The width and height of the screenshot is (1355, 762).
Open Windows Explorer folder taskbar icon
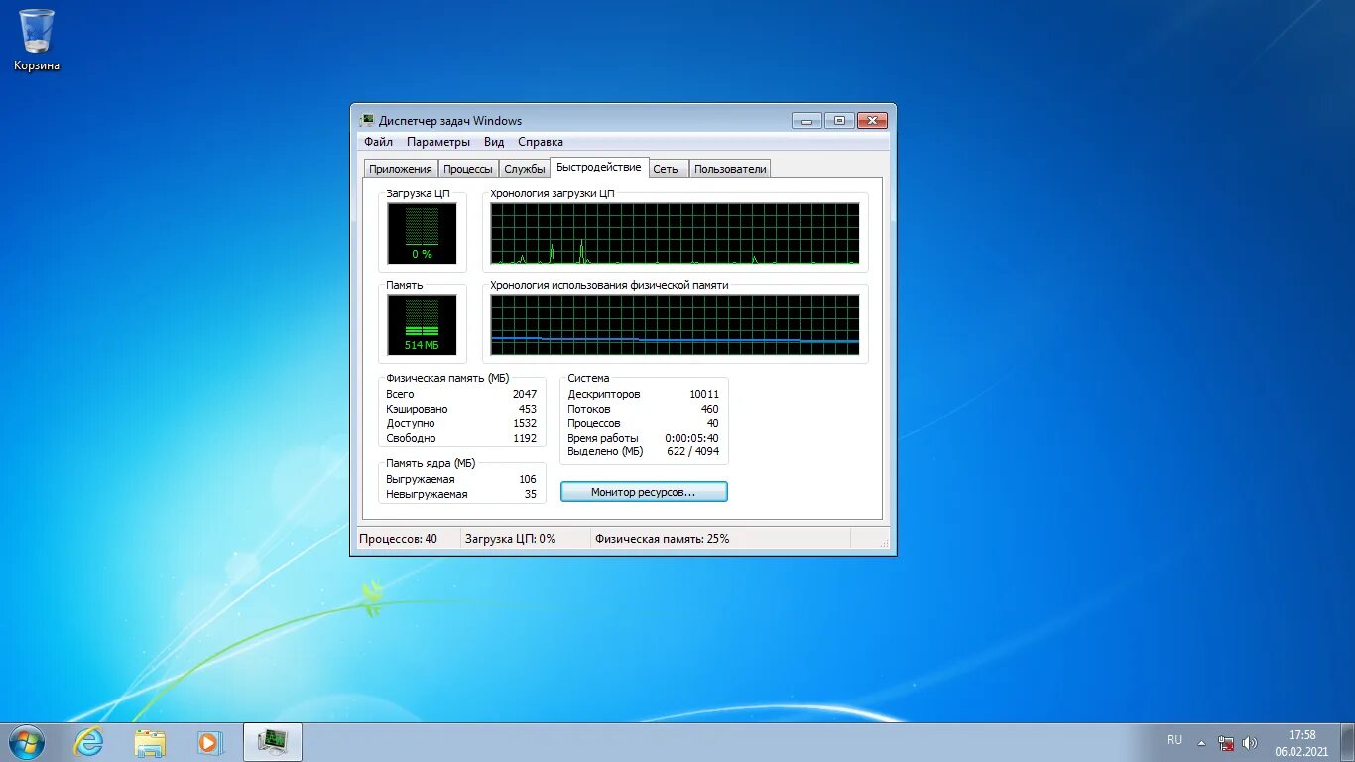[150, 742]
